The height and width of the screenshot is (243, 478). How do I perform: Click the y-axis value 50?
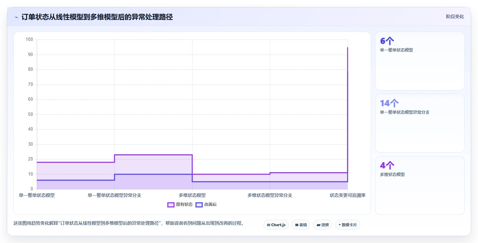[30, 114]
